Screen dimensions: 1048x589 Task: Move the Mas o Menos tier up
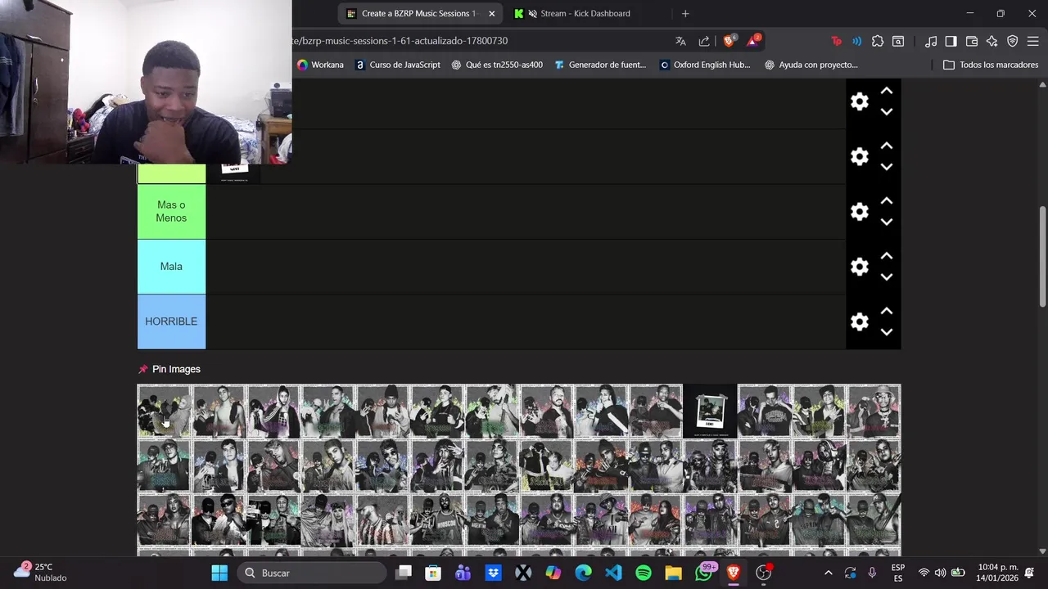[886, 201]
